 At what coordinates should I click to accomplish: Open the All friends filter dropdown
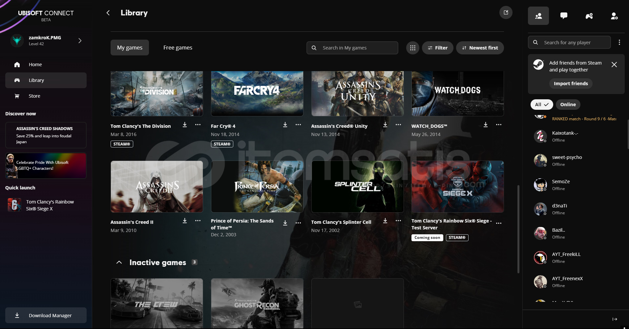tap(542, 105)
